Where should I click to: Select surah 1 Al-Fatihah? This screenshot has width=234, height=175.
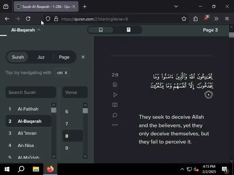[28, 109]
